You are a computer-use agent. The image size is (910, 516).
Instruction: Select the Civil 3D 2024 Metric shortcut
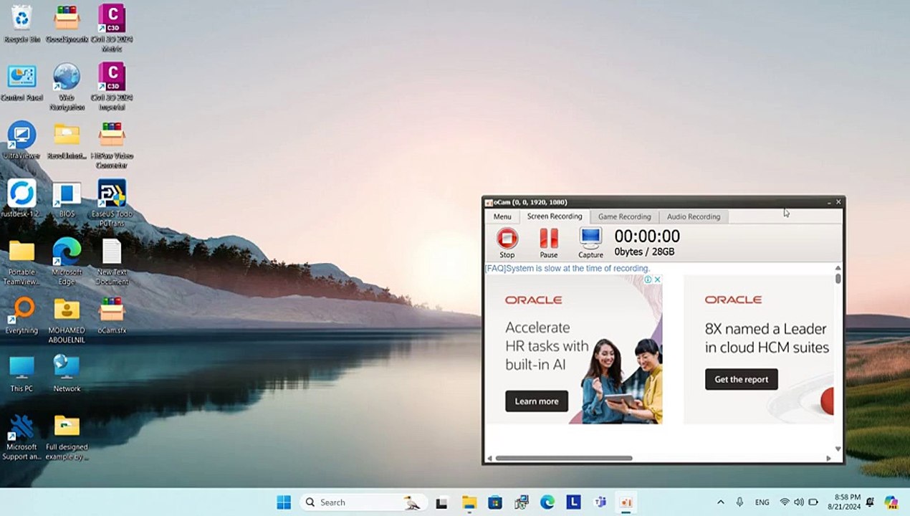[112, 29]
